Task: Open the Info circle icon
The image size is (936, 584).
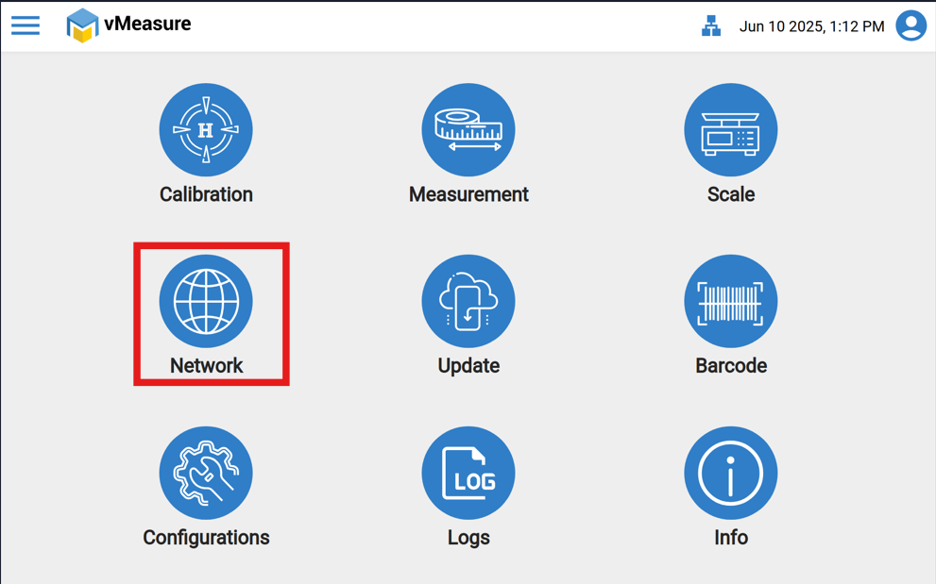Action: pyautogui.click(x=730, y=474)
